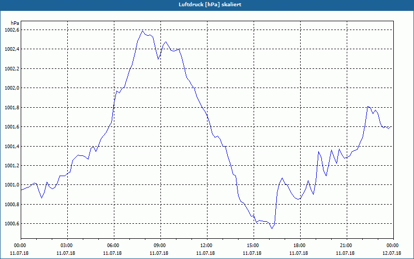Click the pressure minimum near 16:00

coord(272,228)
